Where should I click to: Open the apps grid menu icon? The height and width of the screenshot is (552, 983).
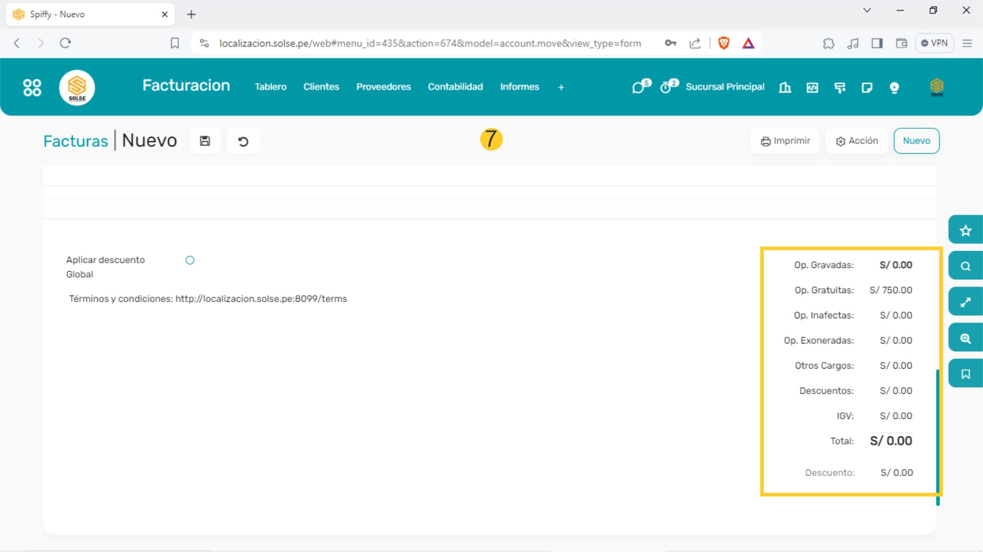(32, 88)
